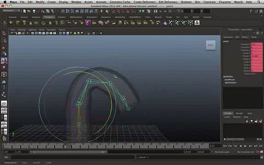Screen dimensions: 264x165
Task: Open the Constrain menu
Action: click(x=209, y=2)
